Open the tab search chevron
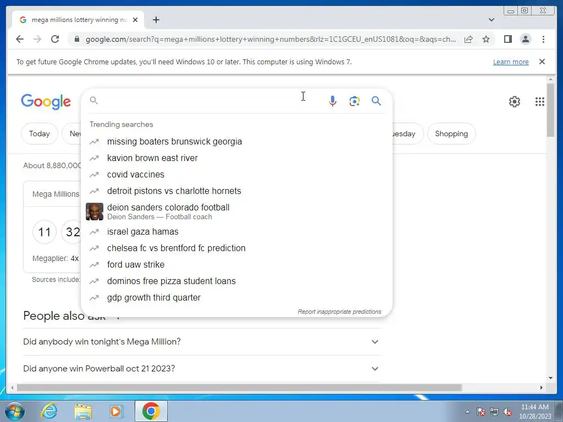This screenshot has height=422, width=563. point(491,20)
